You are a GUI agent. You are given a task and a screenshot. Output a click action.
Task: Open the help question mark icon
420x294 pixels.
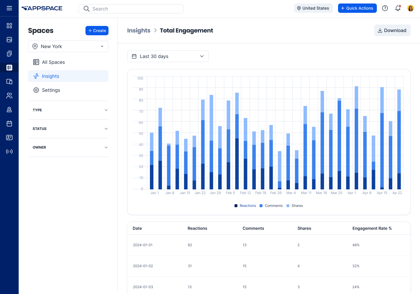tap(385, 8)
